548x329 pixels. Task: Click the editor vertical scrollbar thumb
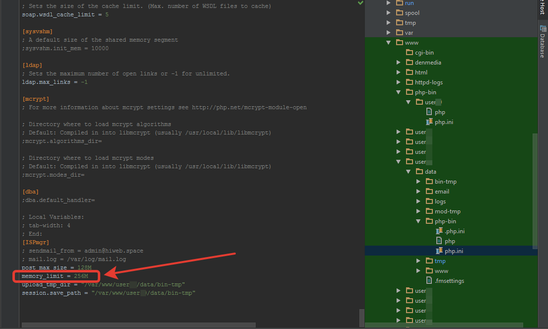(x=362, y=317)
